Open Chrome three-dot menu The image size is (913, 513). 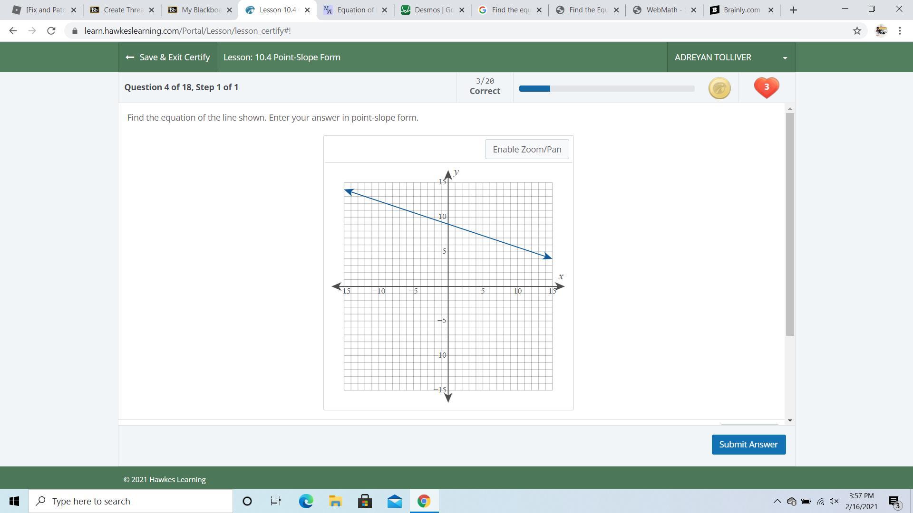900,31
